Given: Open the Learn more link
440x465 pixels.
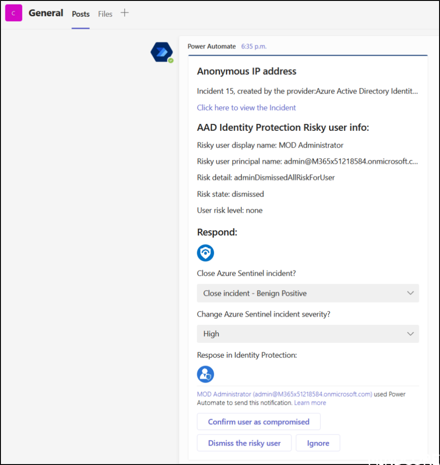Looking at the screenshot, I should (x=310, y=402).
